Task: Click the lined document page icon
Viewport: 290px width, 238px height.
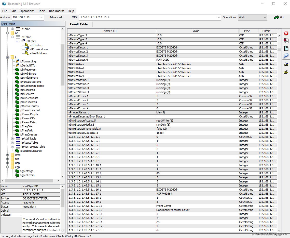Action: pos(286,48)
